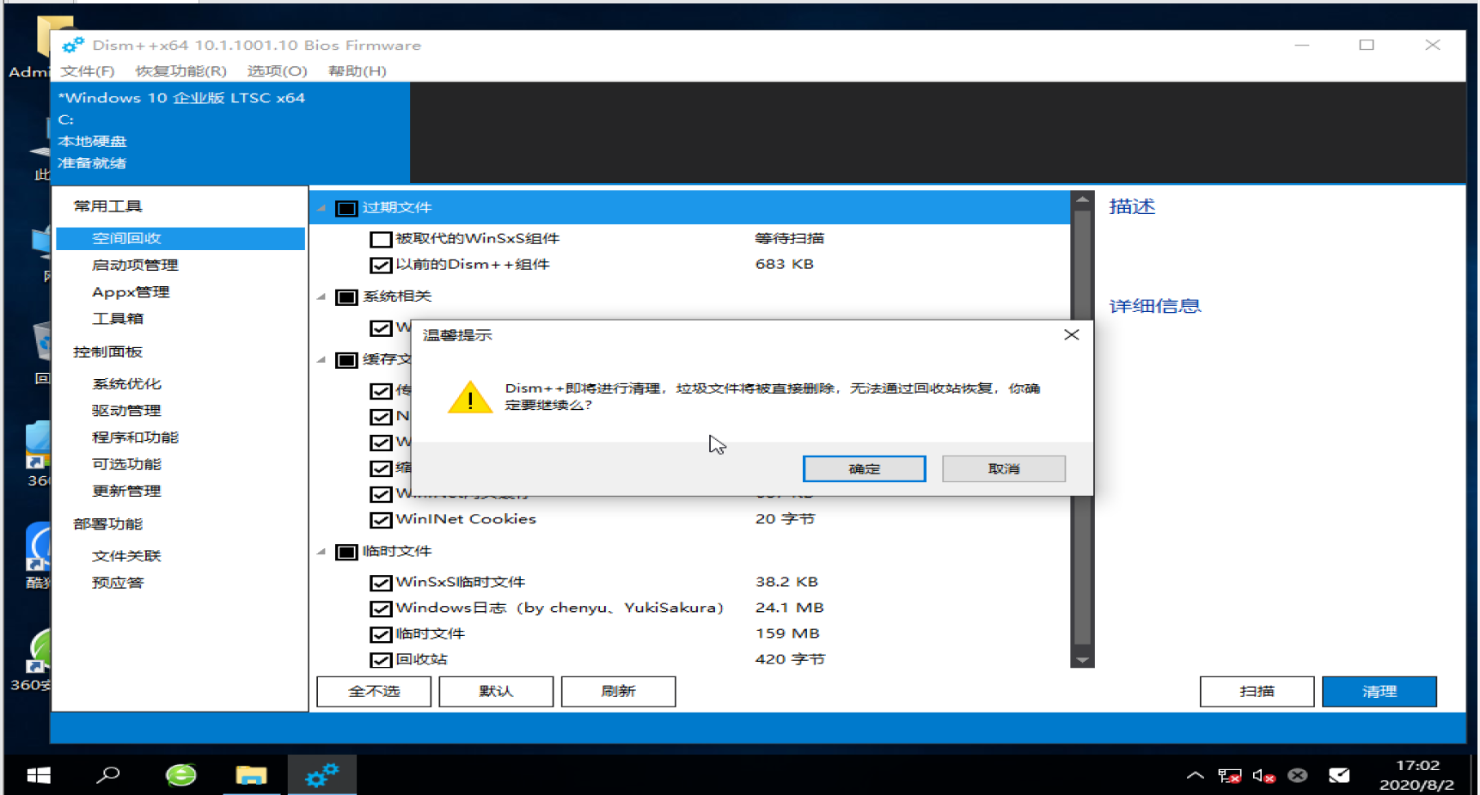1480x795 pixels.
Task: Open File Explorer from taskbar
Action: coord(251,775)
